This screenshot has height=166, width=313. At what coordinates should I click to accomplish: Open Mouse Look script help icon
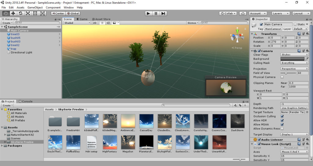pos(299,144)
